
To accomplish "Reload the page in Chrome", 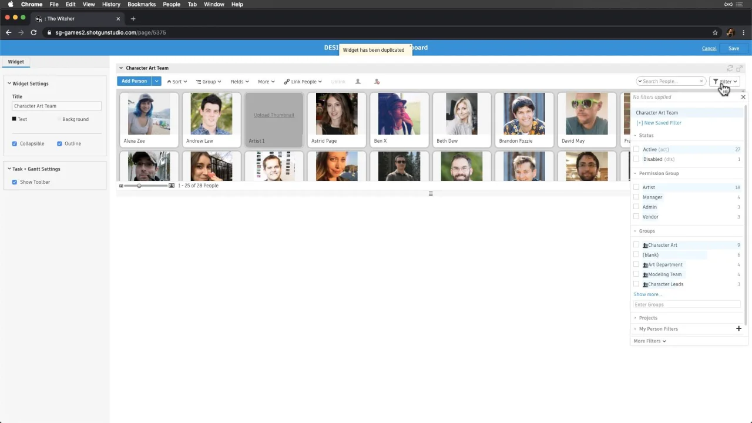I will (33, 32).
